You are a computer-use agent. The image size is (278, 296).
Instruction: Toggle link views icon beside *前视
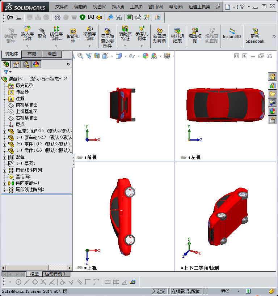click(x=80, y=157)
